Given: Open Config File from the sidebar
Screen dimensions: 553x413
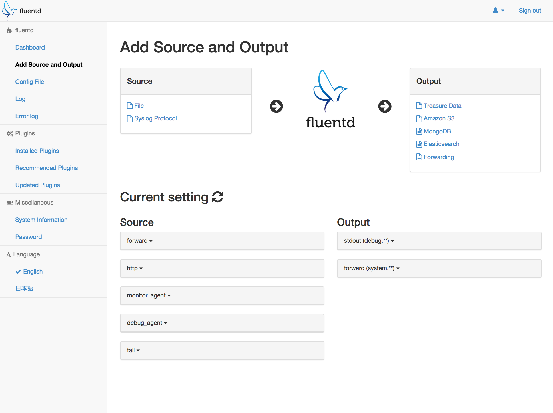Looking at the screenshot, I should point(29,82).
